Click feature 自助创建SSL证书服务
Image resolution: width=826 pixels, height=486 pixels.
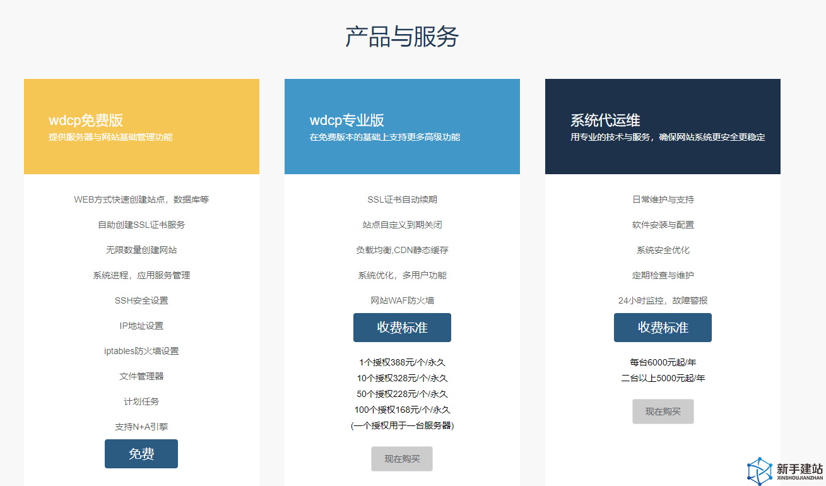pos(141,225)
